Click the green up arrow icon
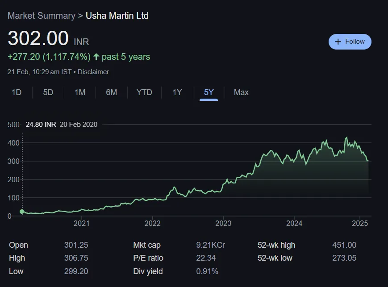388x287 pixels. point(96,57)
